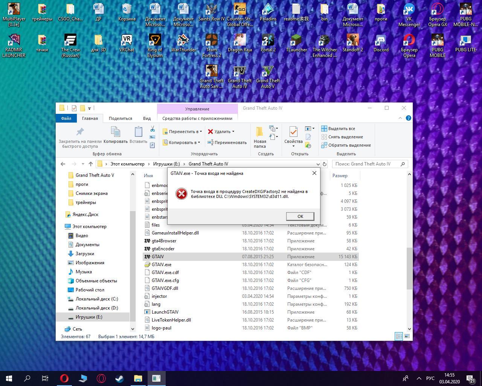The image size is (482, 386).
Task: Click the Up one level arrow
Action: click(x=90, y=164)
